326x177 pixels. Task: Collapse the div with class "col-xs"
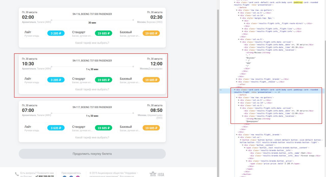coord(239,137)
